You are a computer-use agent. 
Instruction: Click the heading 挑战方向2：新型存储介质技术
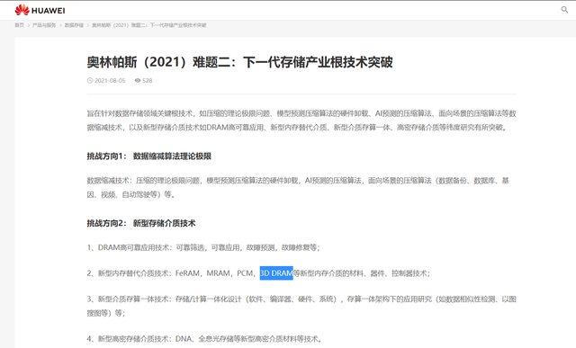pyautogui.click(x=141, y=223)
